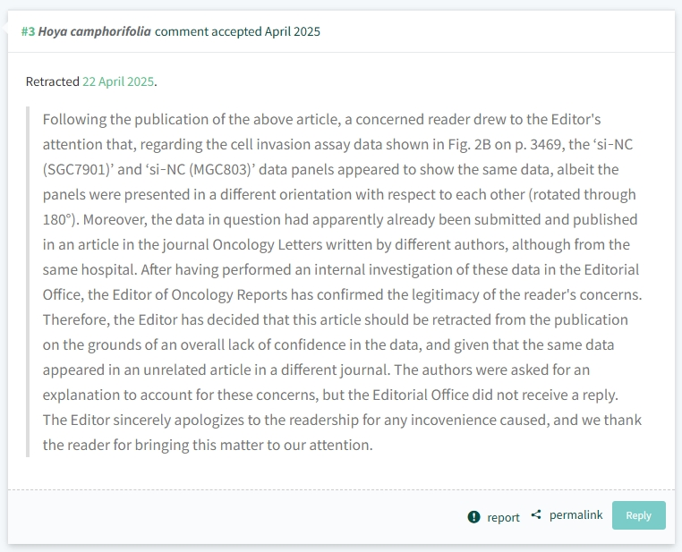This screenshot has height=552, width=682.
Task: Click the grey blockquote bar left of quote
Action: pos(28,282)
